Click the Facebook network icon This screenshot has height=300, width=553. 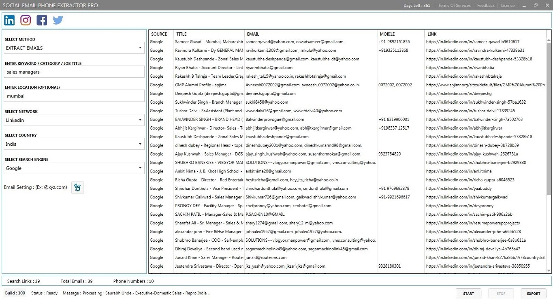click(42, 20)
